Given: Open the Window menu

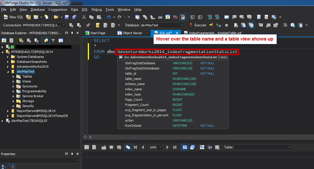Looking at the screenshot, I should click(x=124, y=10).
